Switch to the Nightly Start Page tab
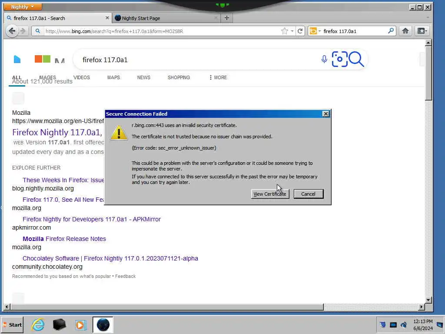445x334 pixels. (167, 18)
